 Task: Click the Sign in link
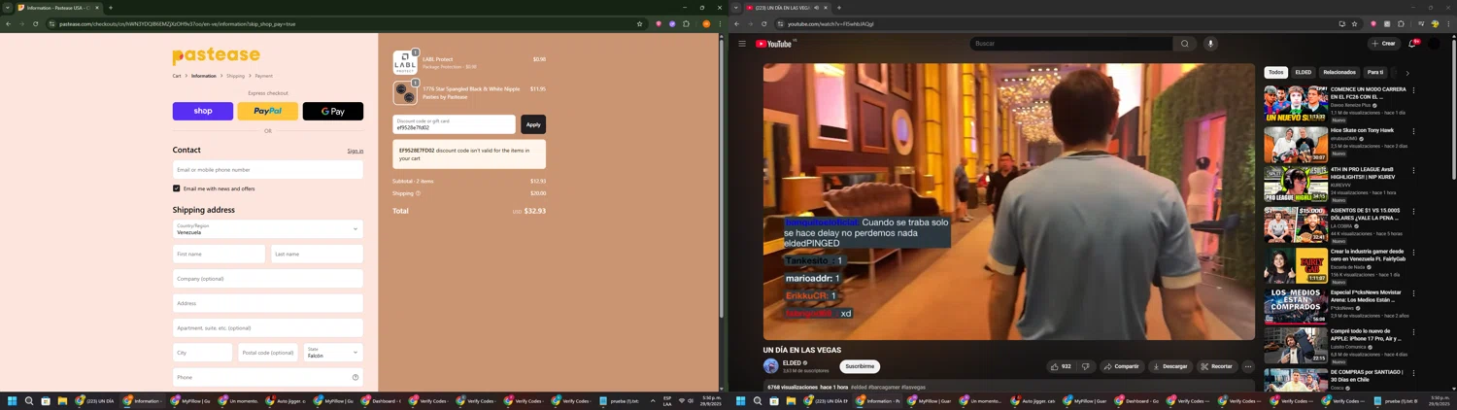click(x=356, y=151)
